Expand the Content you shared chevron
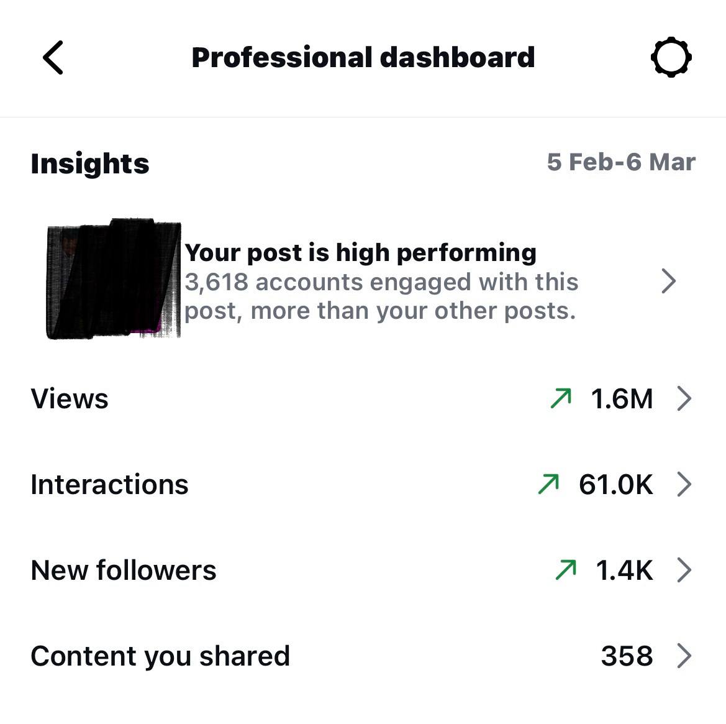726x724 pixels. pyautogui.click(x=684, y=656)
